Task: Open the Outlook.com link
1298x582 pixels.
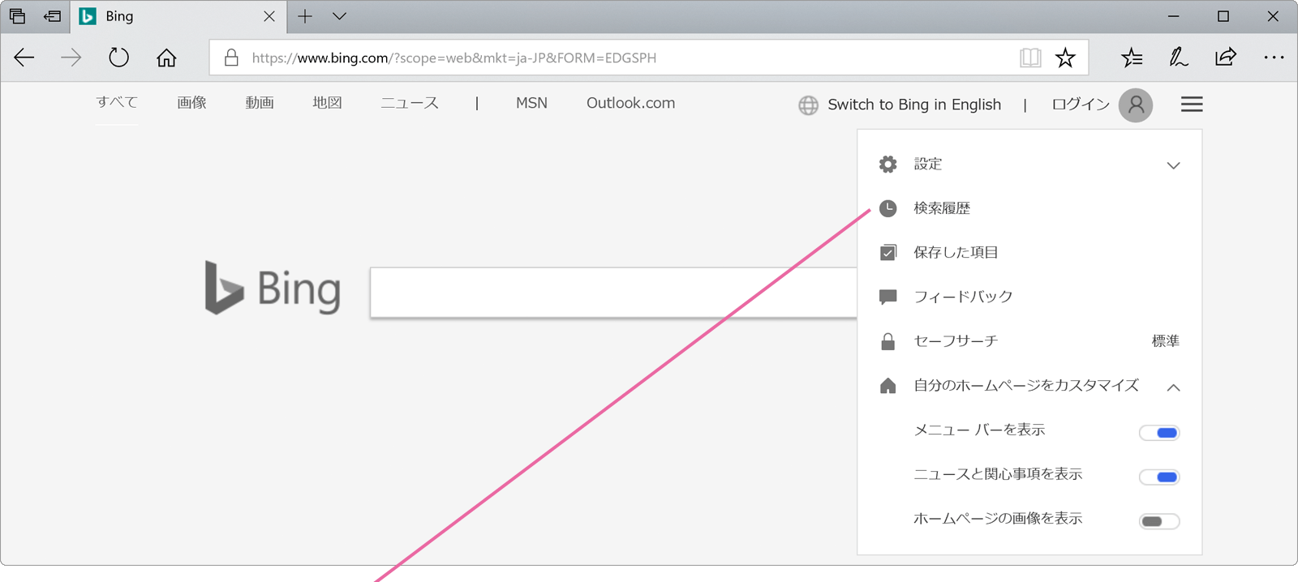Action: (x=630, y=103)
